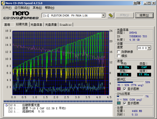Click the info icon in the log list
157x119 pixels.
(6, 105)
